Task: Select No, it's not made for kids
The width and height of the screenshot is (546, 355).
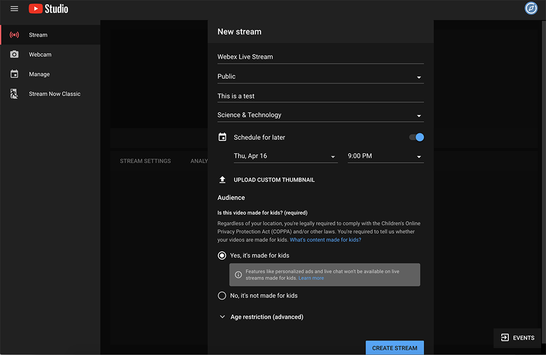Action: pyautogui.click(x=222, y=295)
